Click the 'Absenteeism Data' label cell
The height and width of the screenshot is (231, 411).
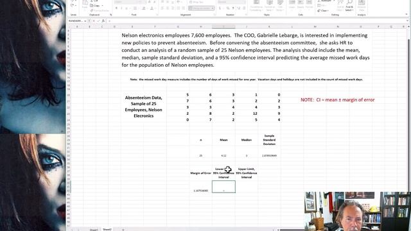[x=143, y=107]
